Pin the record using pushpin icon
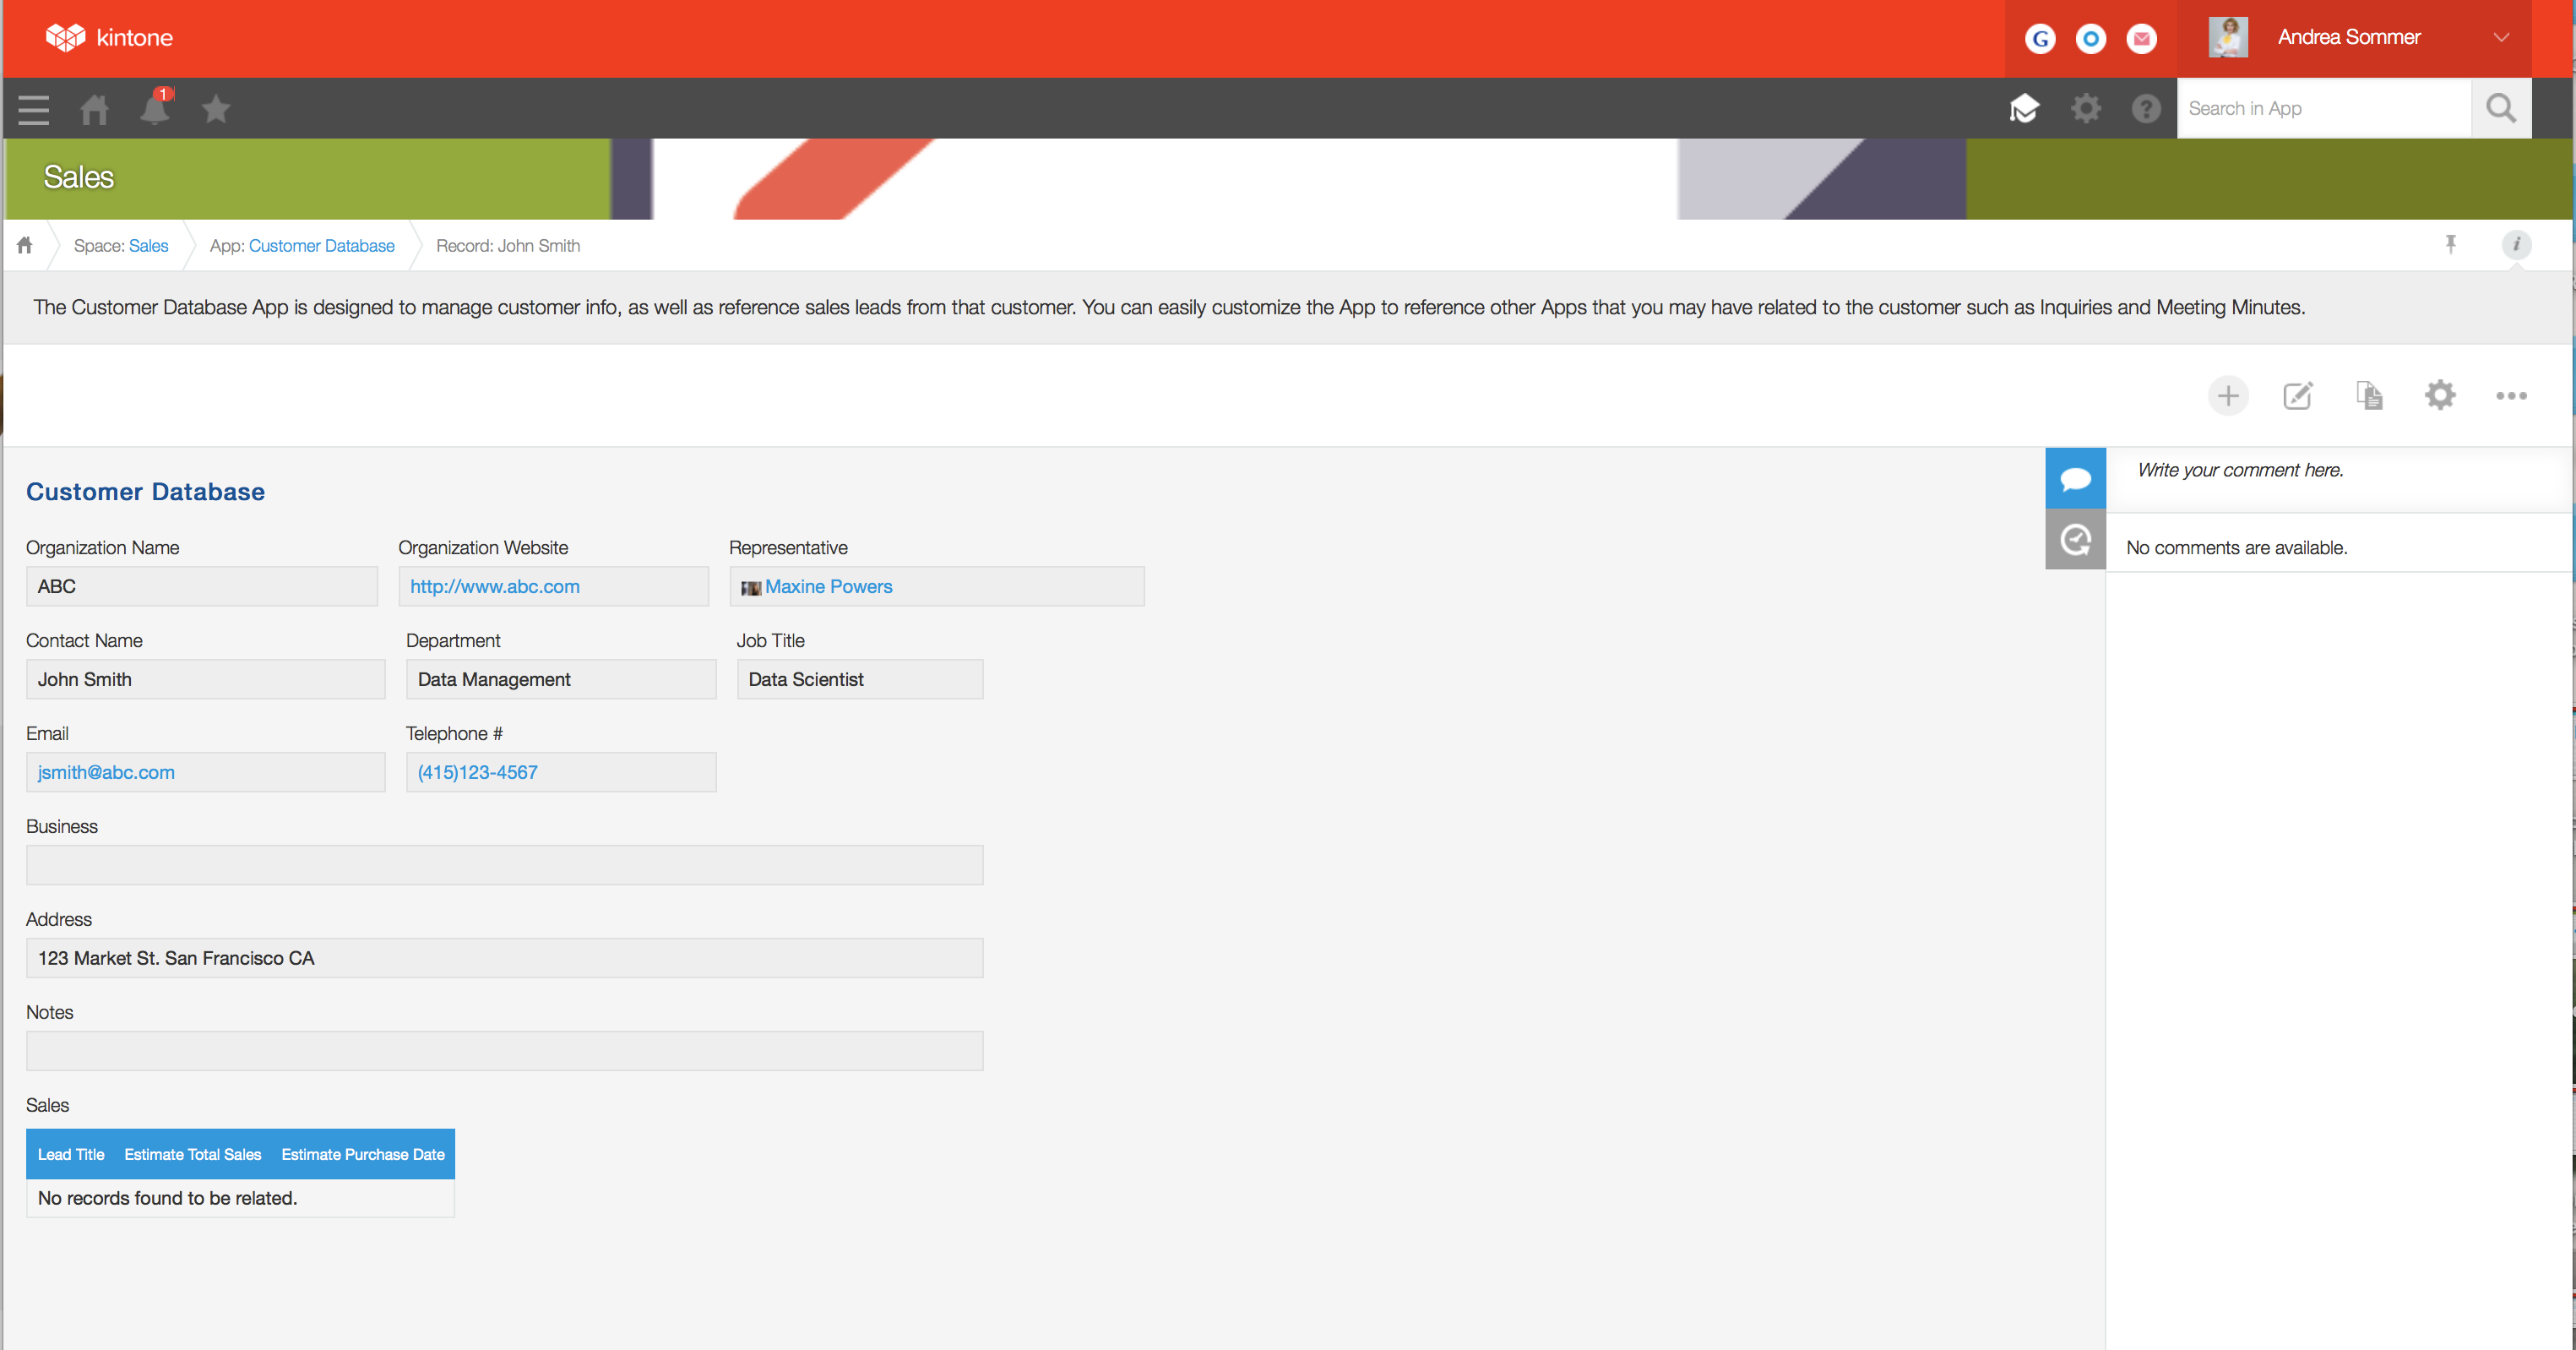Image resolution: width=2576 pixels, height=1350 pixels. [2451, 245]
